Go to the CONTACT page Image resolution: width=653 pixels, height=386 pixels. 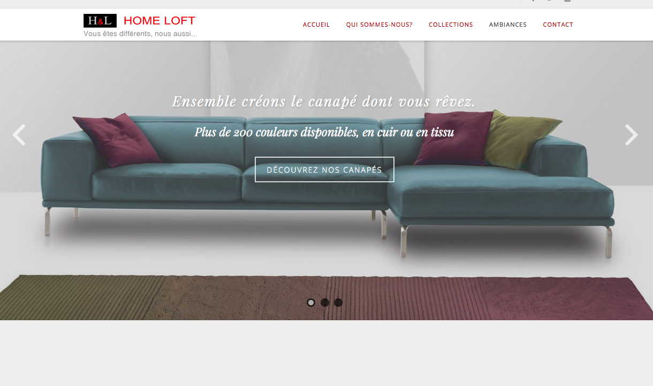pyautogui.click(x=558, y=25)
